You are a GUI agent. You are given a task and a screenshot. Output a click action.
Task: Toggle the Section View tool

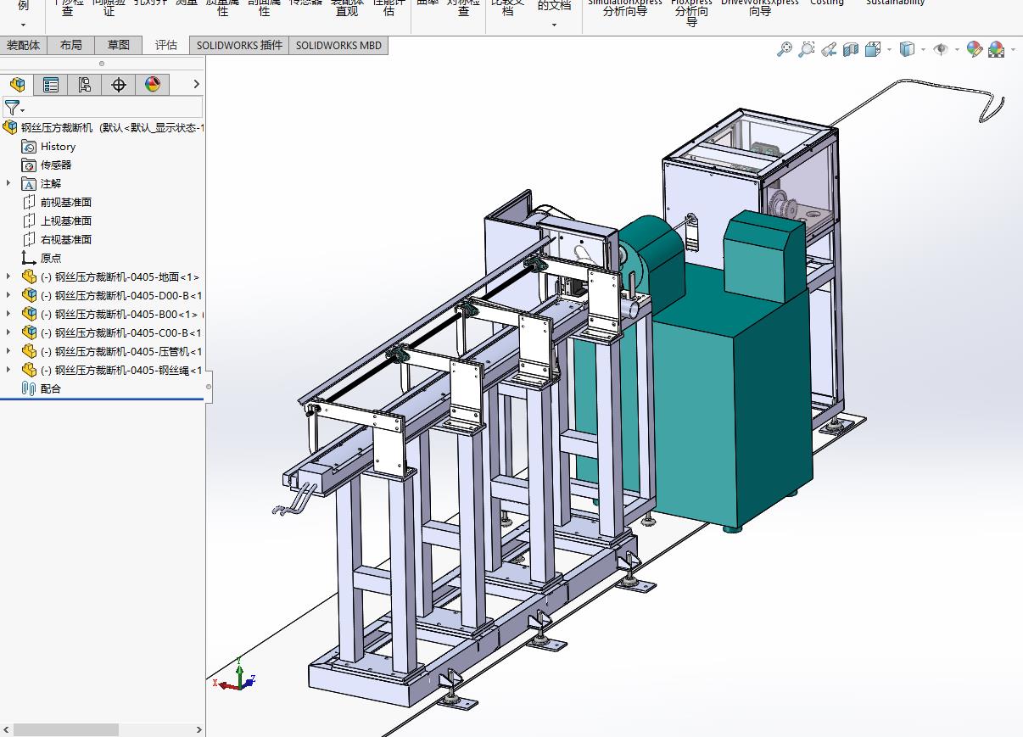click(x=851, y=49)
